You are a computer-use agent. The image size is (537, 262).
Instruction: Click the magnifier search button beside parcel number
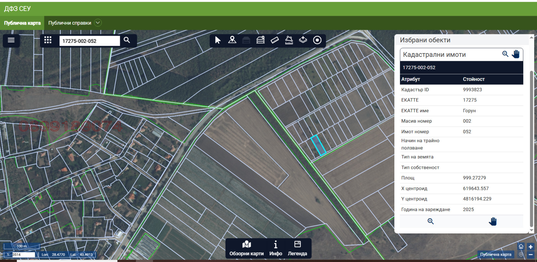(x=127, y=40)
